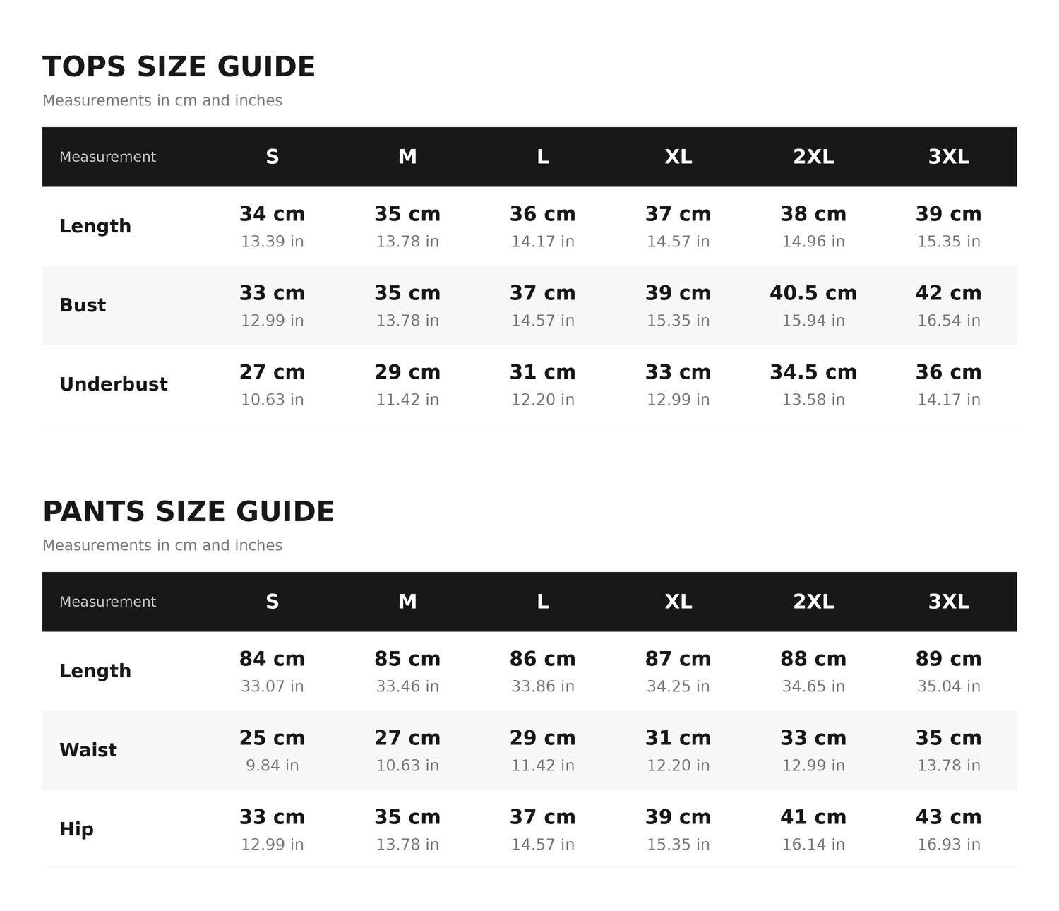Screen dimensions: 1059x911
Task: Click the Hip row label
Action: point(76,829)
